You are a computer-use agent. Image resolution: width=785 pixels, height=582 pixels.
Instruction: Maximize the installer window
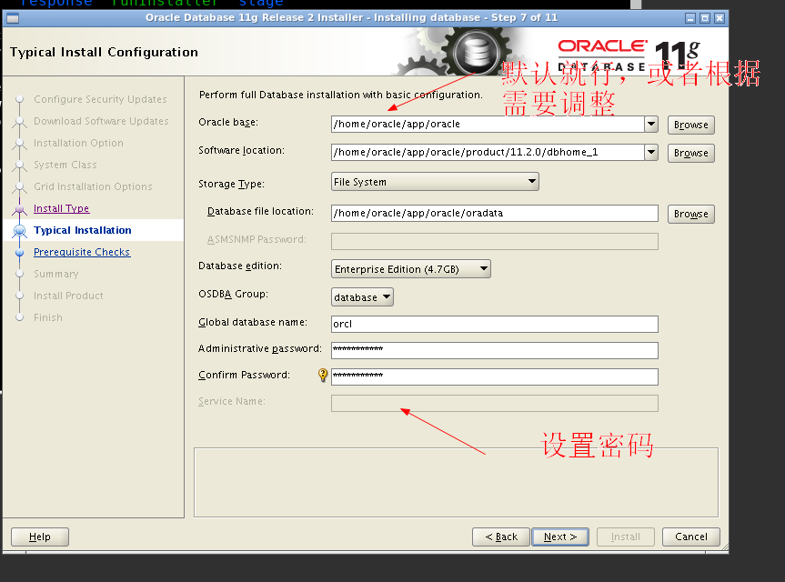[x=705, y=18]
